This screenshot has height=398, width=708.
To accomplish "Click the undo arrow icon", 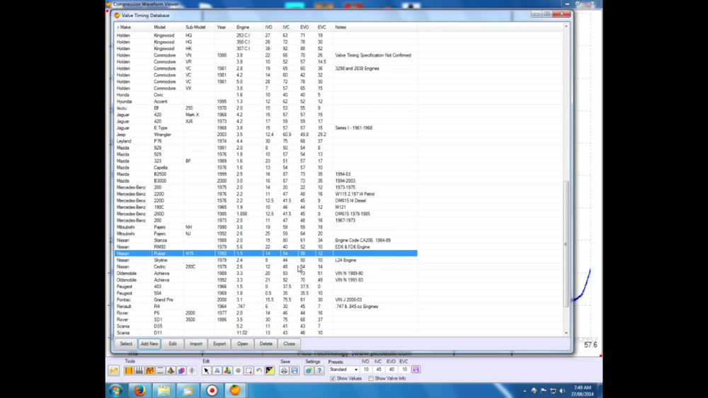I will pyautogui.click(x=259, y=370).
